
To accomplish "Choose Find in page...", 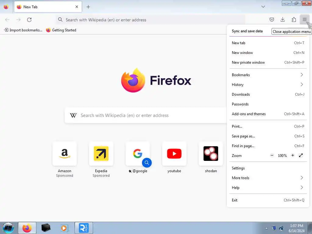I will (268, 146).
